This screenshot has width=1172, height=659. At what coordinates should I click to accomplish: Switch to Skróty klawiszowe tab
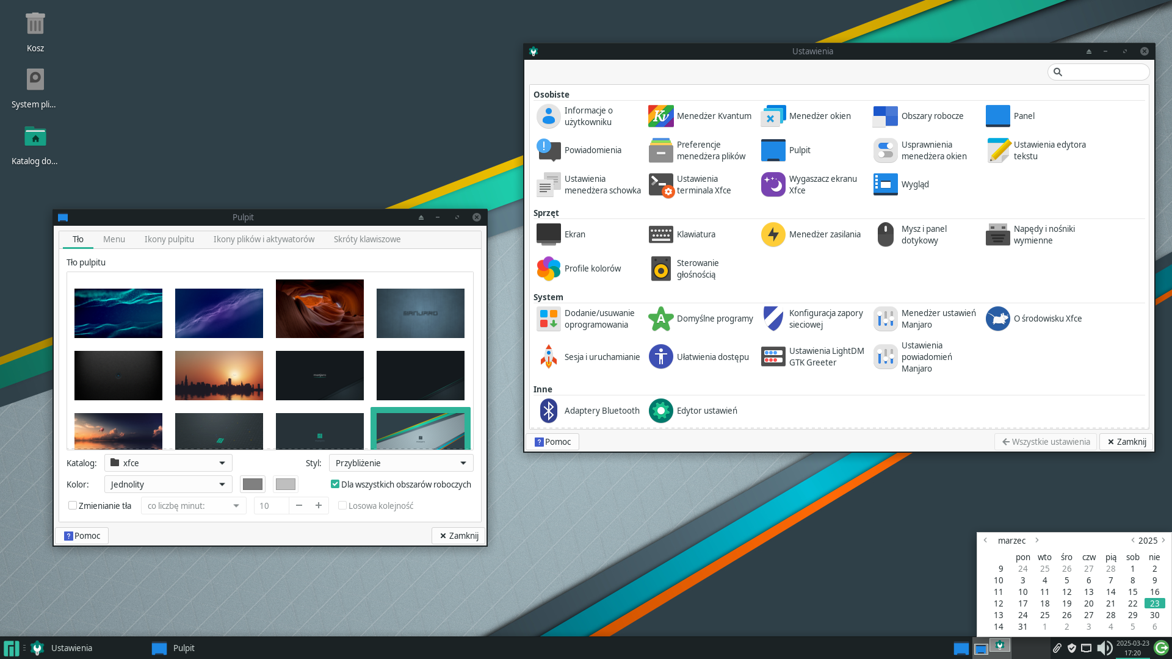(x=367, y=239)
